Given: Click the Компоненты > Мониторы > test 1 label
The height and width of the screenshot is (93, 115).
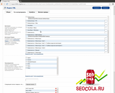Looking at the screenshot, I should [36, 41].
